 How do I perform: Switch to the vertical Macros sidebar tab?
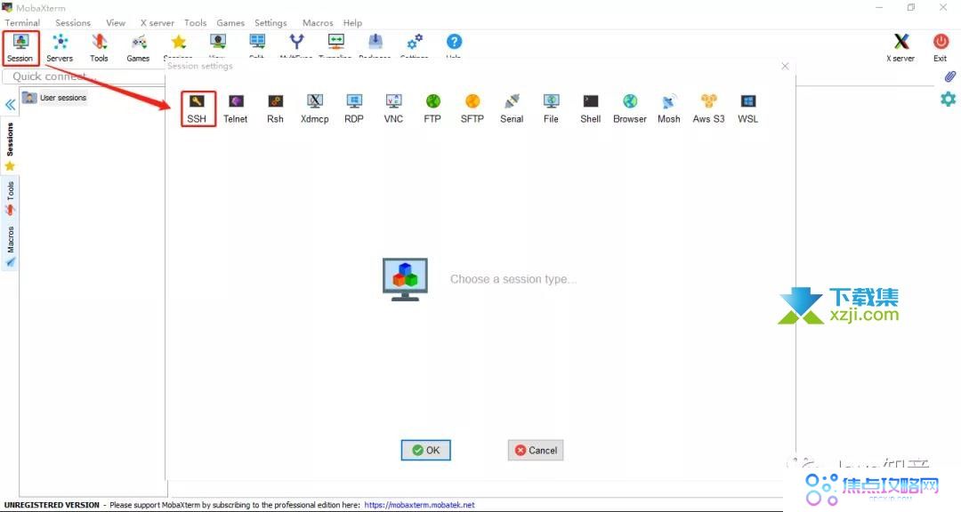tap(10, 246)
